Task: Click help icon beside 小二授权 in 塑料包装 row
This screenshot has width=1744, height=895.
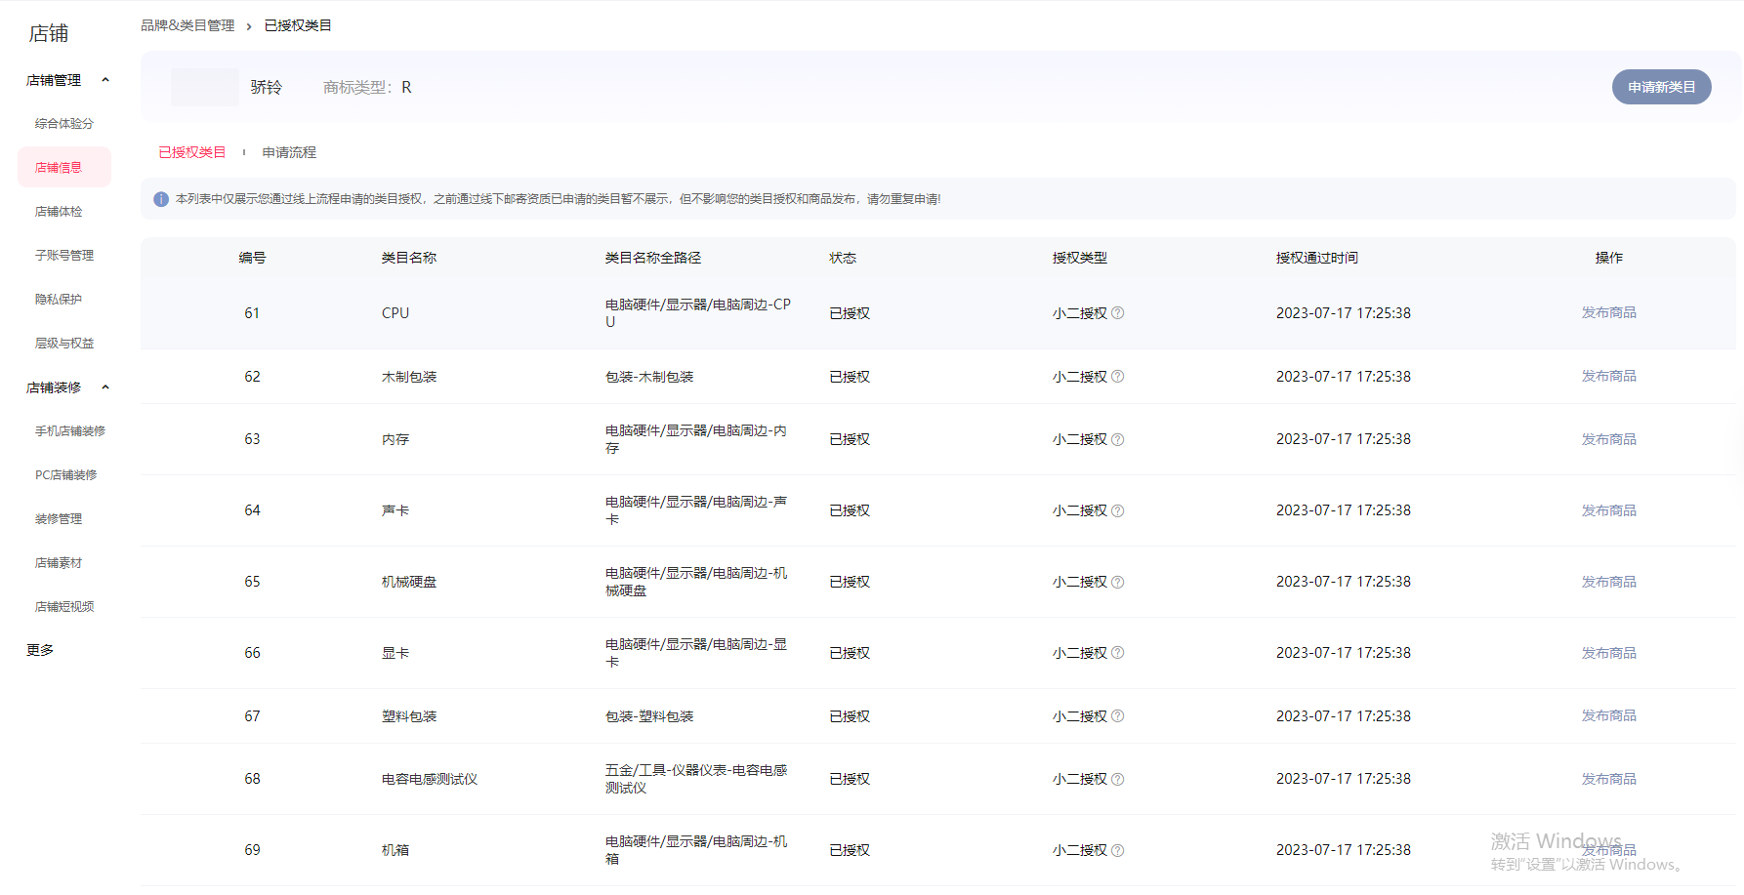Action: click(x=1118, y=716)
